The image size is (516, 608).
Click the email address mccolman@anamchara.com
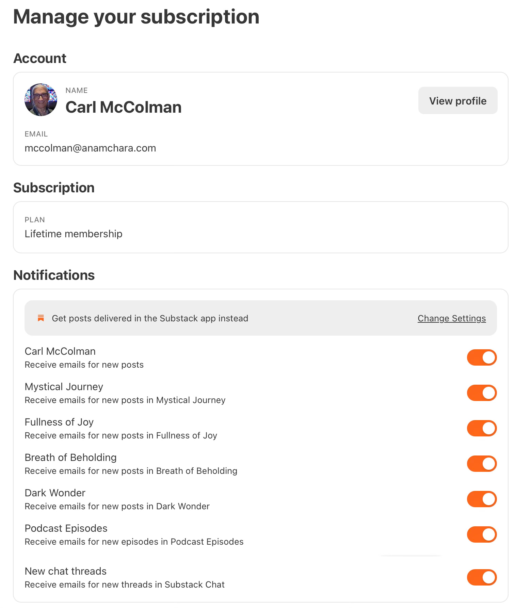click(x=90, y=148)
